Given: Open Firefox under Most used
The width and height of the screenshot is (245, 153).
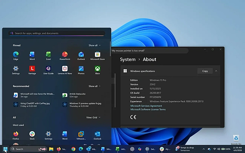Looking at the screenshot, I should click(16, 135).
